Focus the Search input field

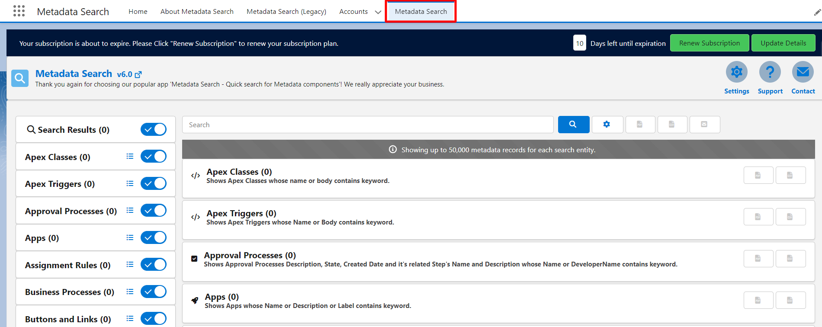pos(368,125)
